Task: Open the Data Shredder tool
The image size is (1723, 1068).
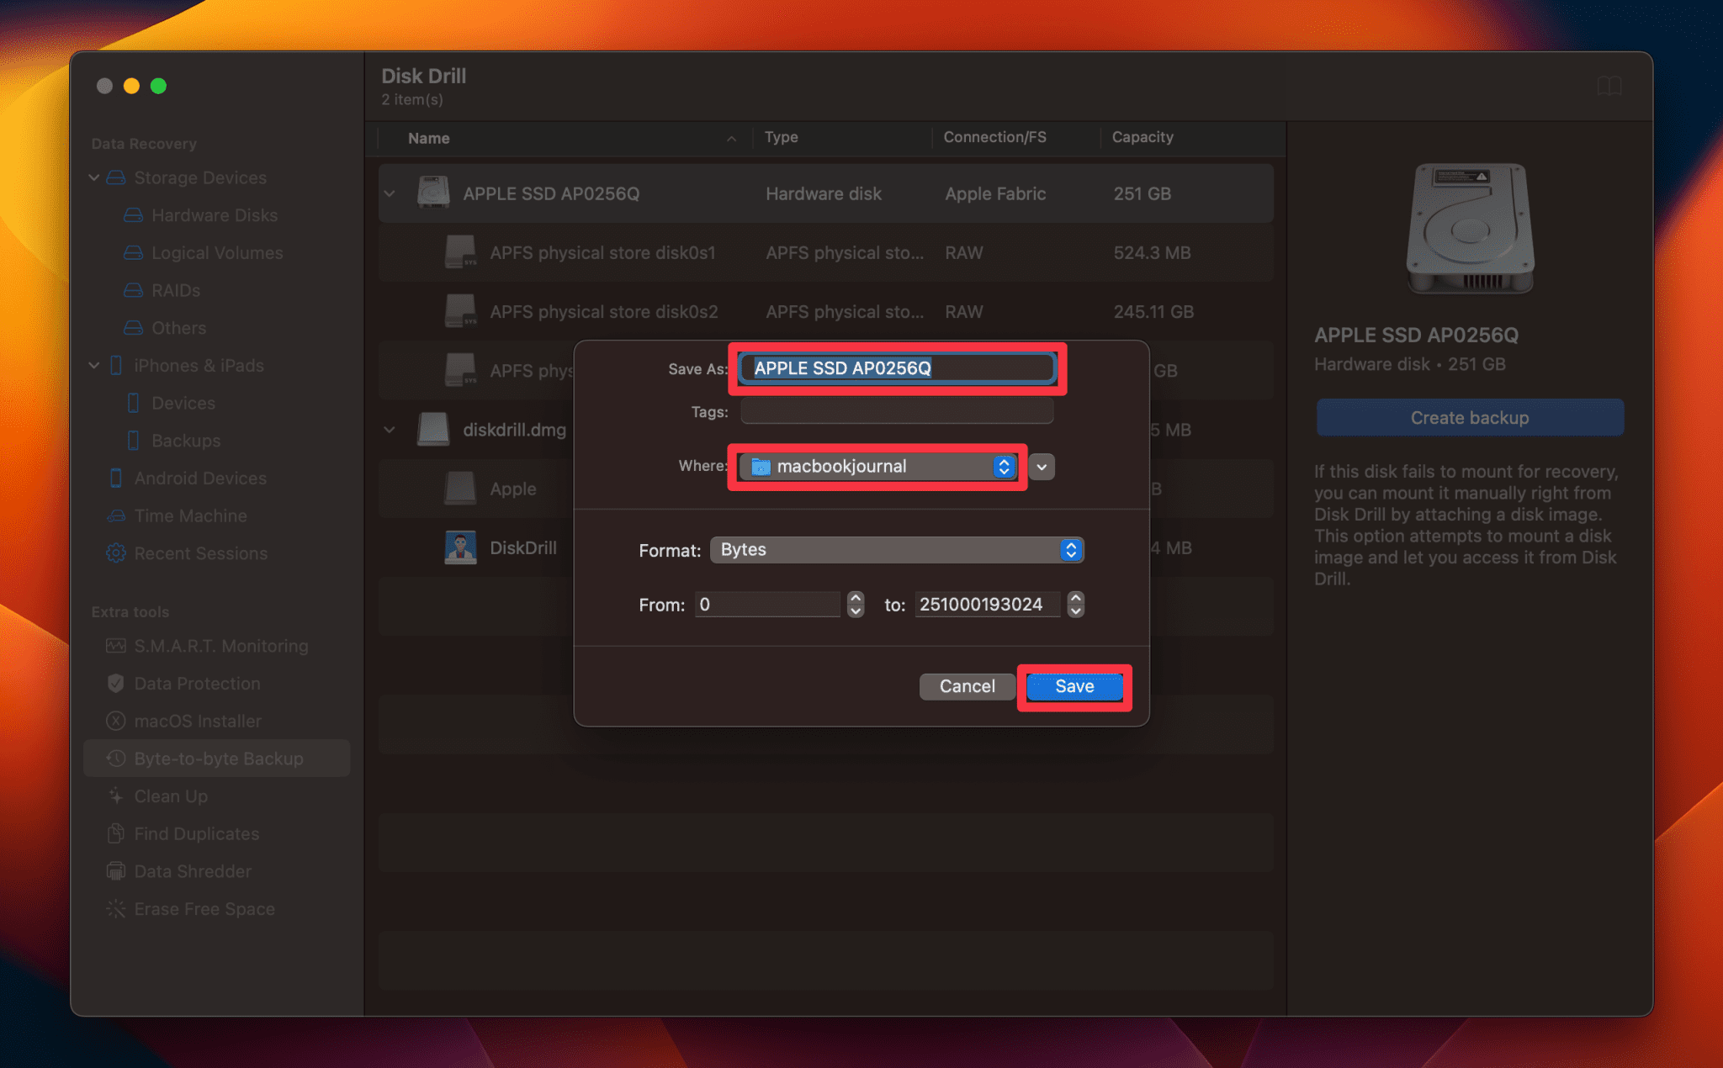Action: click(x=192, y=870)
